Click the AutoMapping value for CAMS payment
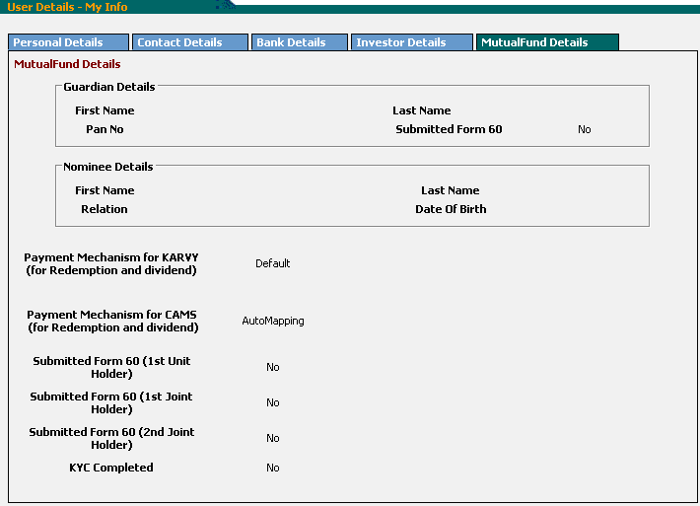Viewport: 700px width, 506px height. pyautogui.click(x=273, y=321)
